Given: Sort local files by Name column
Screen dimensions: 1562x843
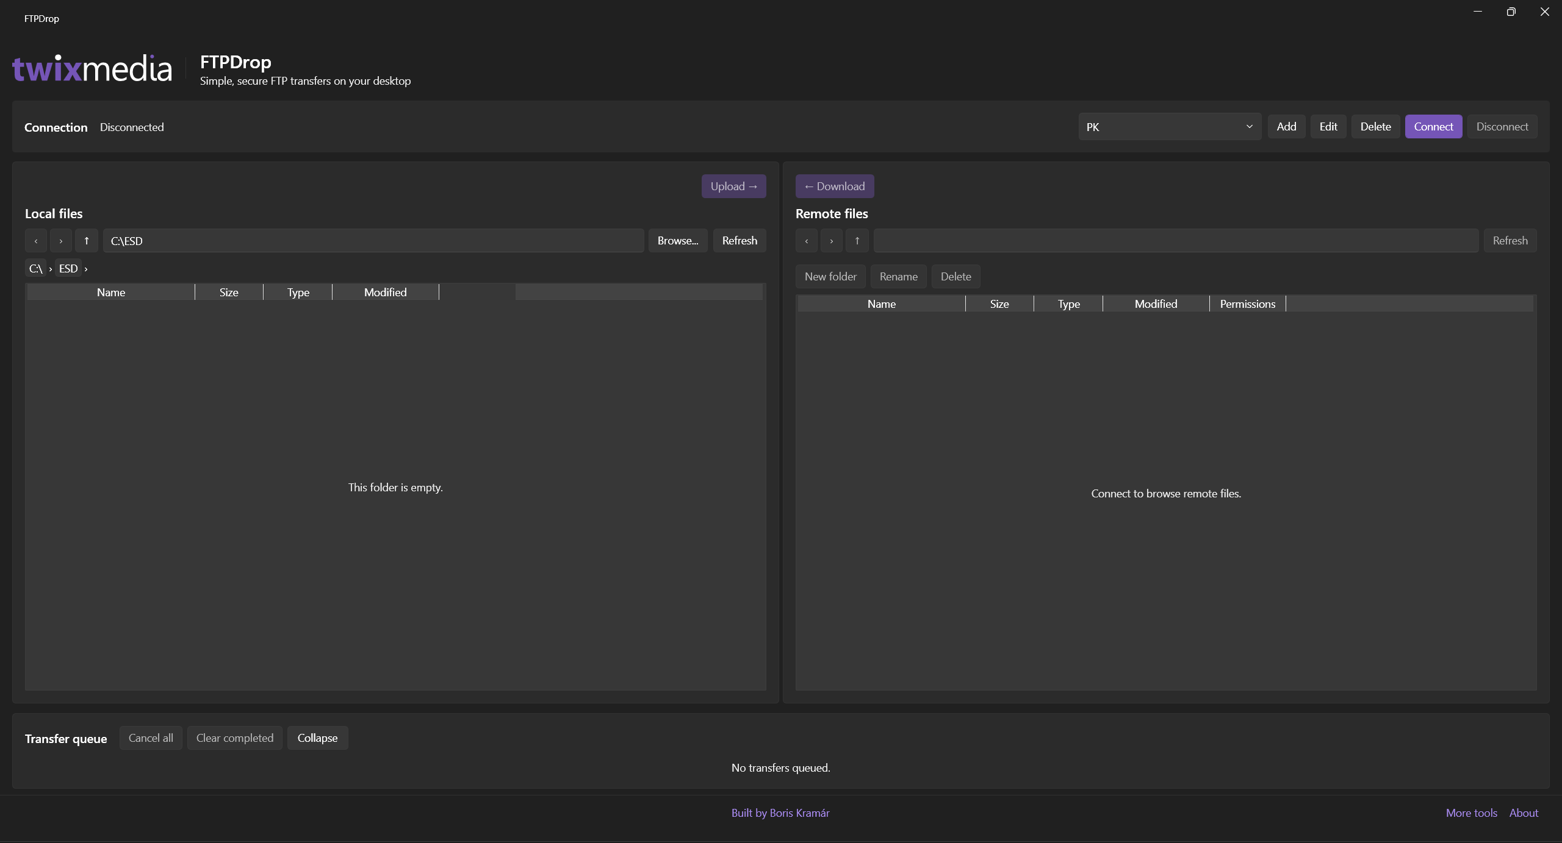Looking at the screenshot, I should (111, 293).
